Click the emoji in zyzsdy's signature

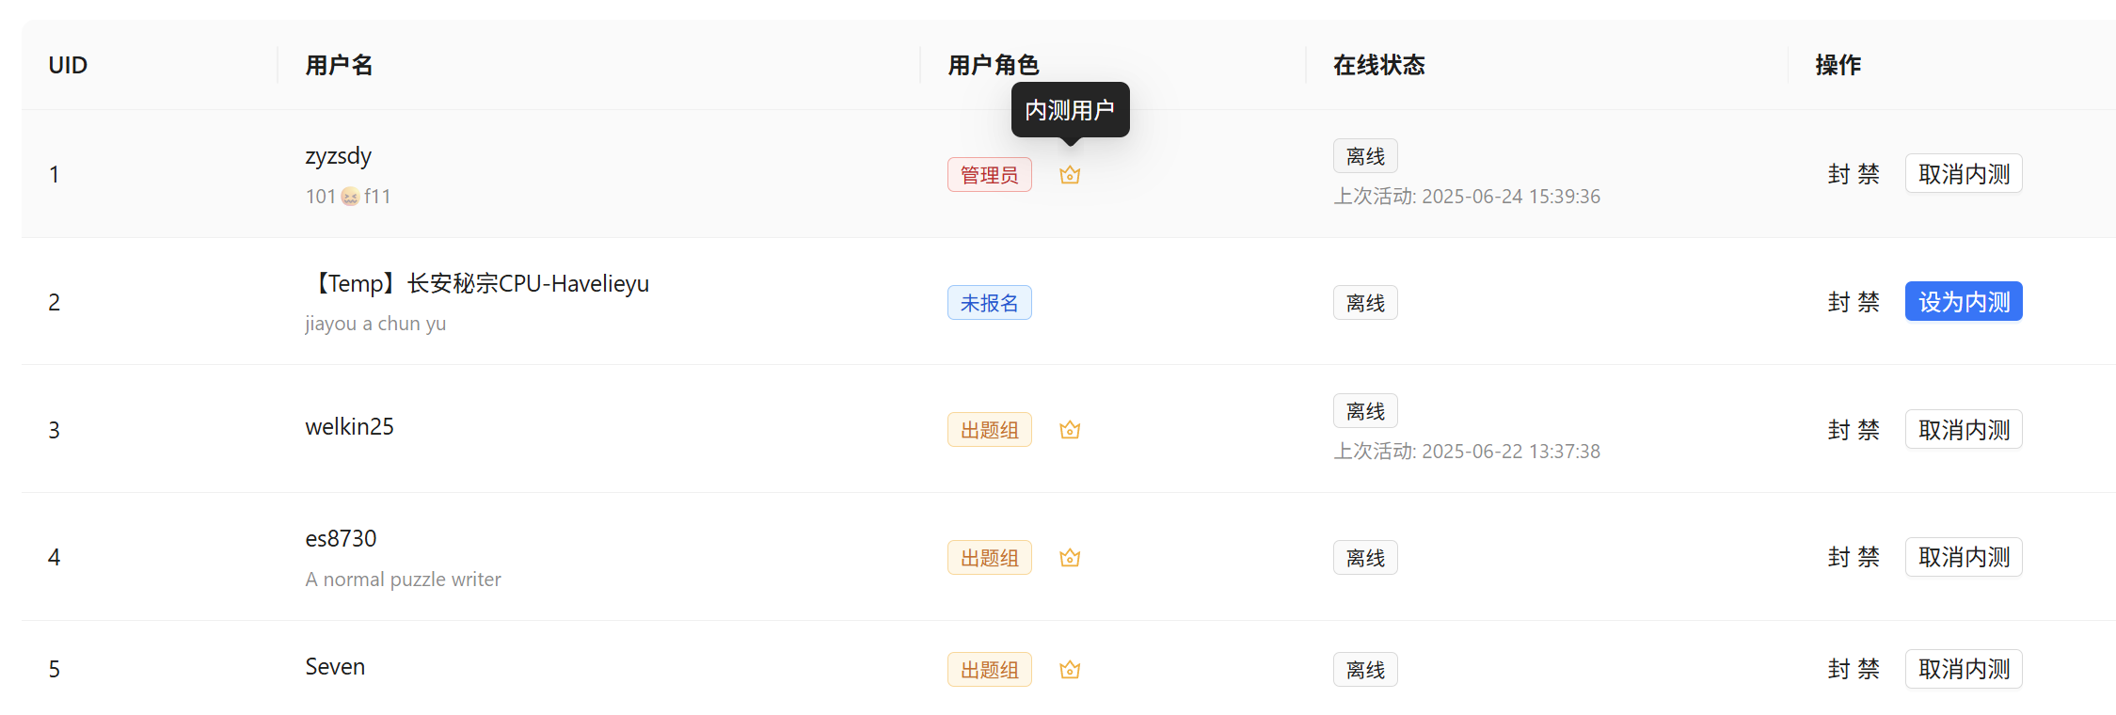point(350,197)
